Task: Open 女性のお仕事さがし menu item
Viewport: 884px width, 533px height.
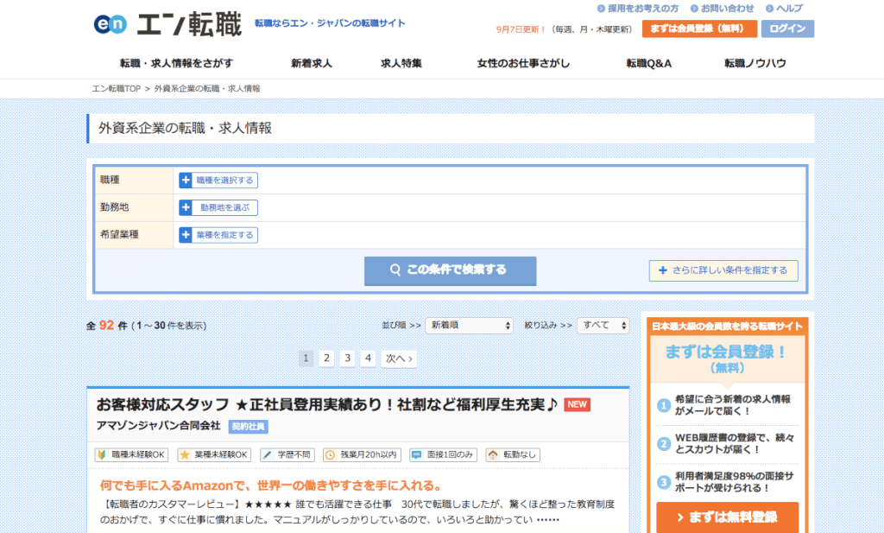Action: point(523,63)
